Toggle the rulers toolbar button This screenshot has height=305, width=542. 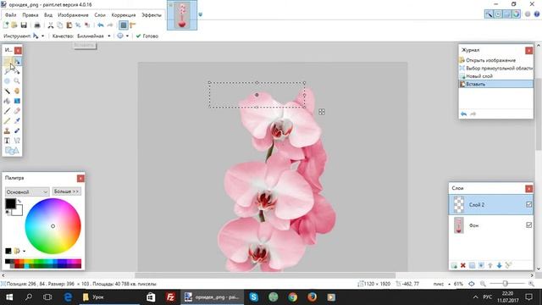point(133,25)
